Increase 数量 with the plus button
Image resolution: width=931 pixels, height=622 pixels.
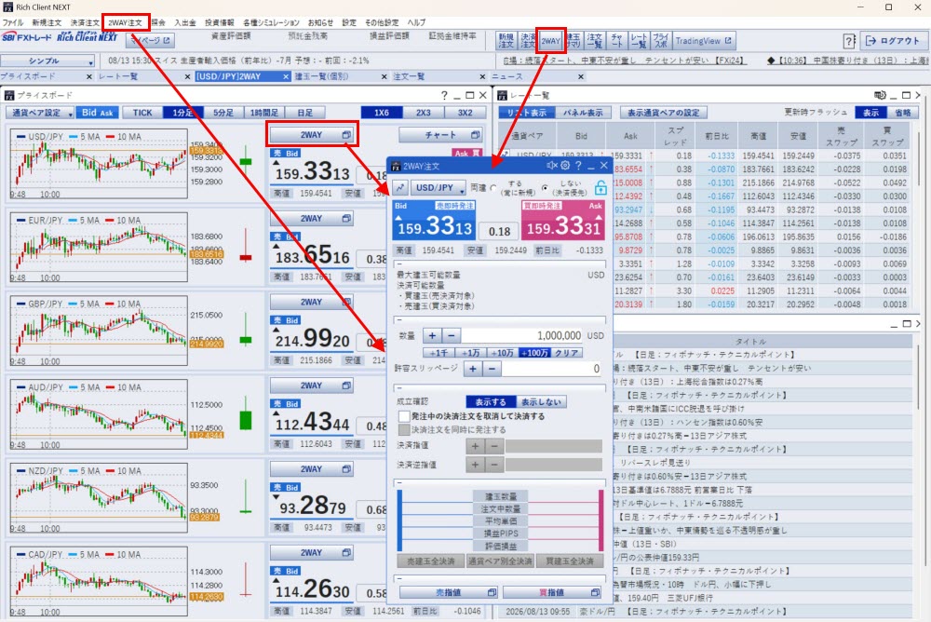[x=432, y=335]
